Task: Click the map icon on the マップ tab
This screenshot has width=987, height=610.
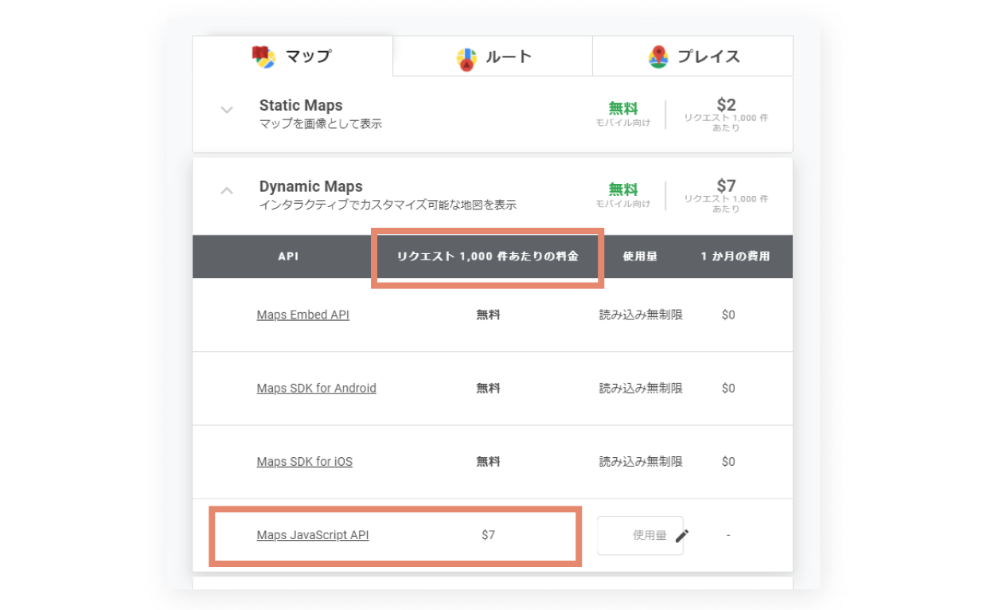Action: coord(263,57)
